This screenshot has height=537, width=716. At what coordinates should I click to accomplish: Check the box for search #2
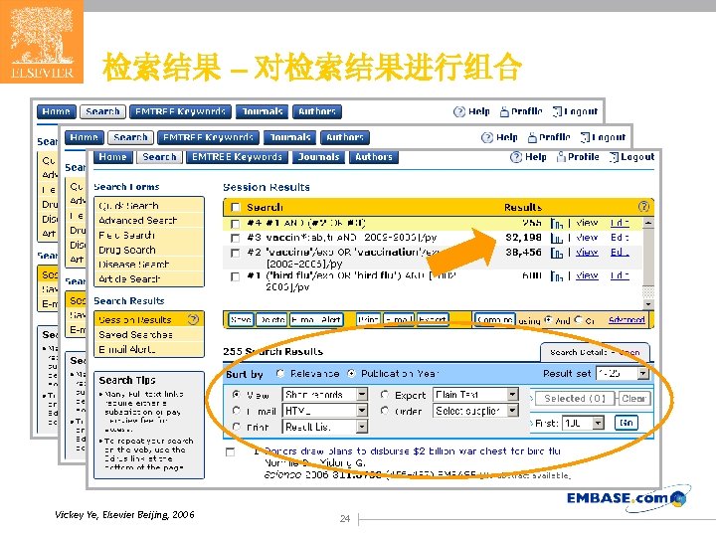click(235, 253)
